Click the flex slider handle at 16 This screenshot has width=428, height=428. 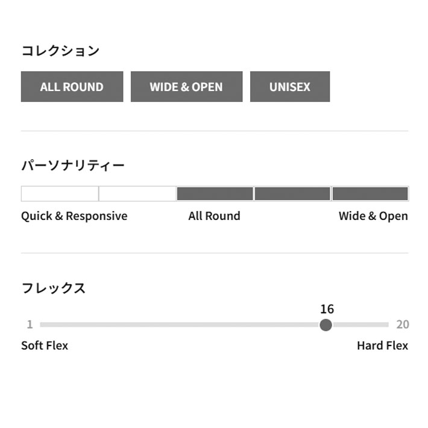coord(326,325)
